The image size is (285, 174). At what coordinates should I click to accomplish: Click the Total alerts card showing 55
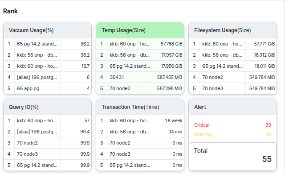232,157
